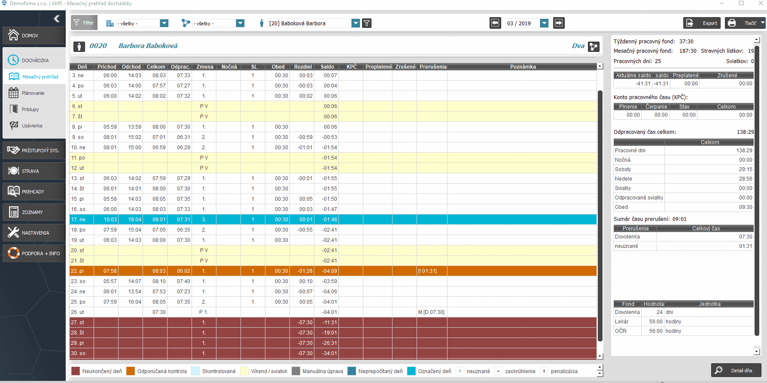Select the 27. st unfinished day row
The width and height of the screenshot is (767, 383).
tap(333, 323)
